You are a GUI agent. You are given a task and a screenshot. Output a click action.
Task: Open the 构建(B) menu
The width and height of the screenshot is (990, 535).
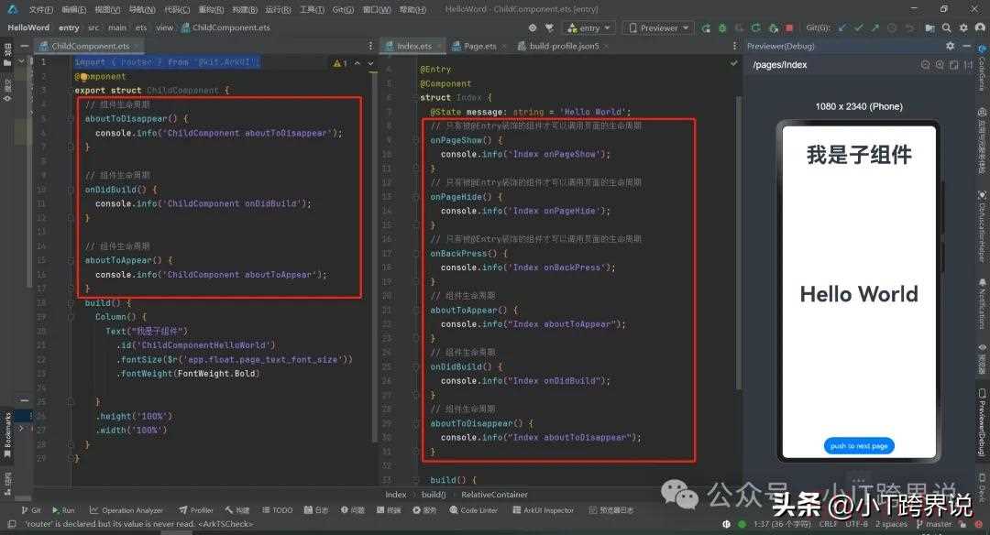[245, 9]
